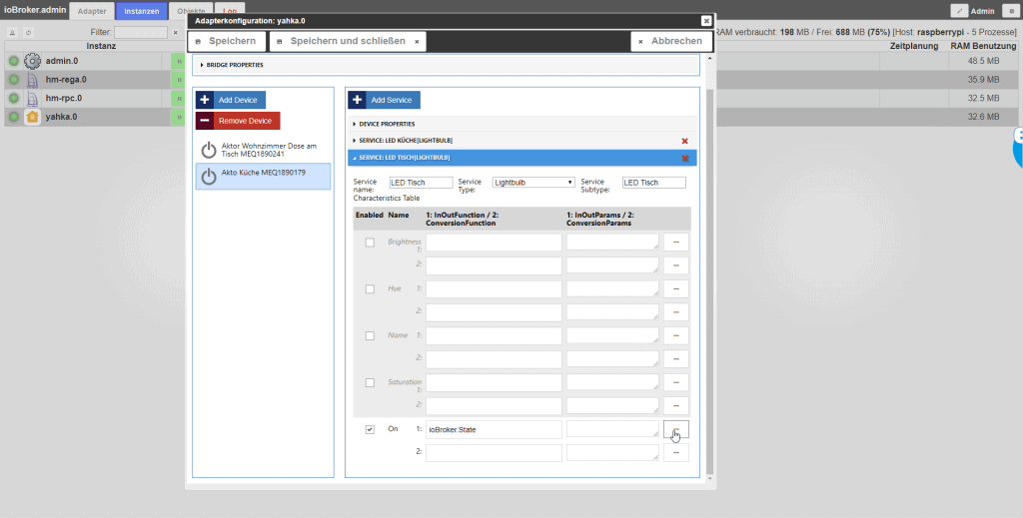Focus the Service name input field
The width and height of the screenshot is (1023, 518).
coord(421,183)
